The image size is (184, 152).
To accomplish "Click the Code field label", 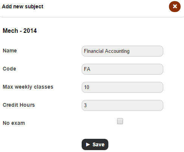I will (9, 69).
